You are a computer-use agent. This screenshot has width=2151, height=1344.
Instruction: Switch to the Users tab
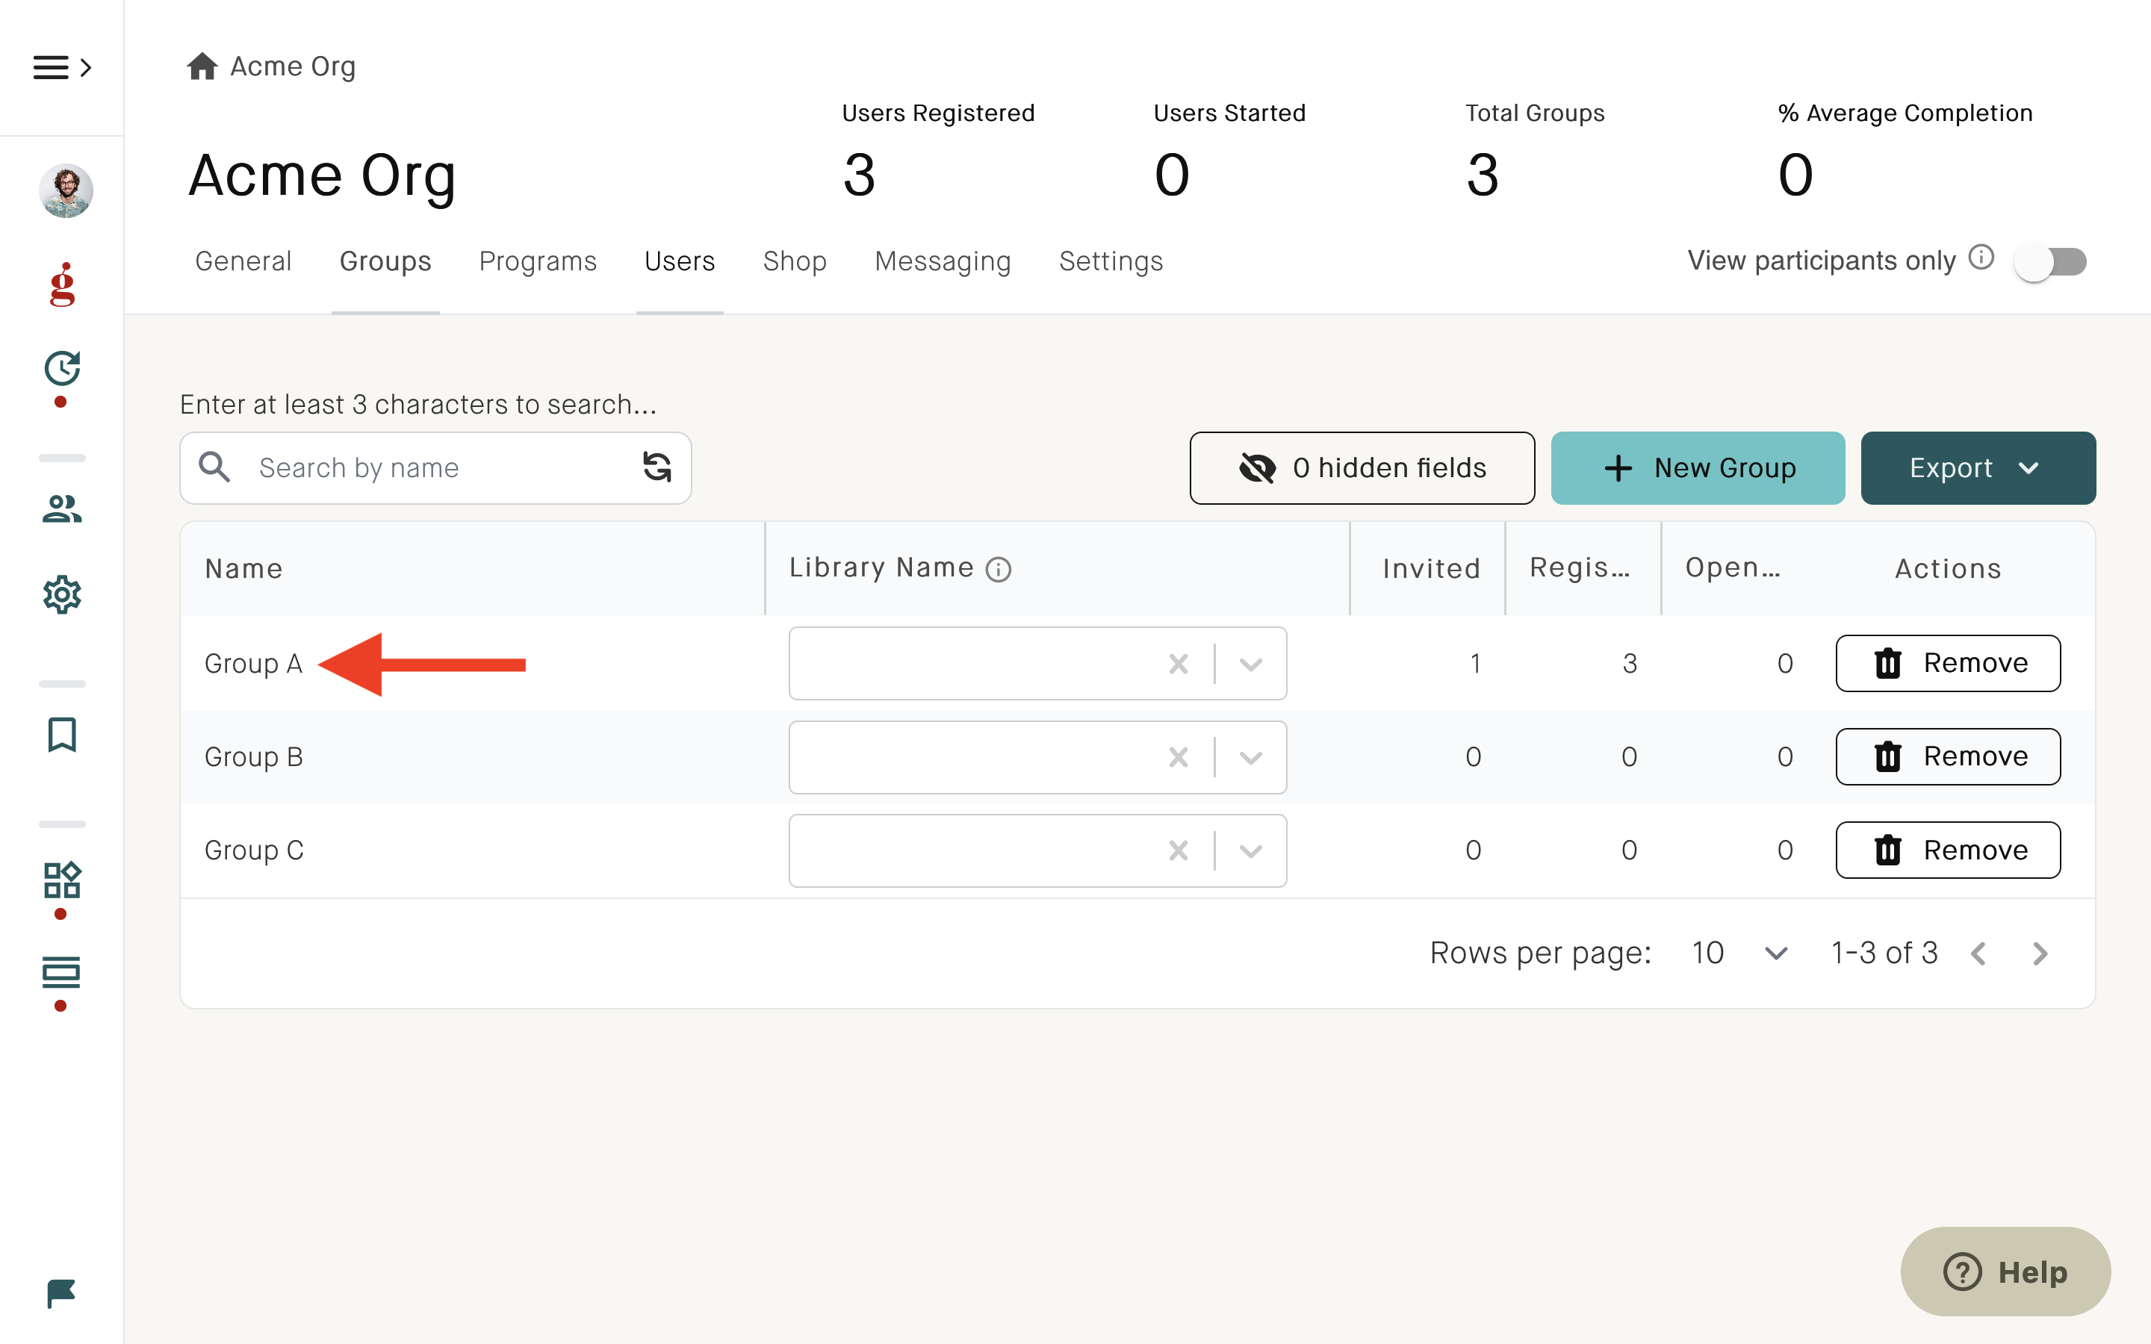679,261
